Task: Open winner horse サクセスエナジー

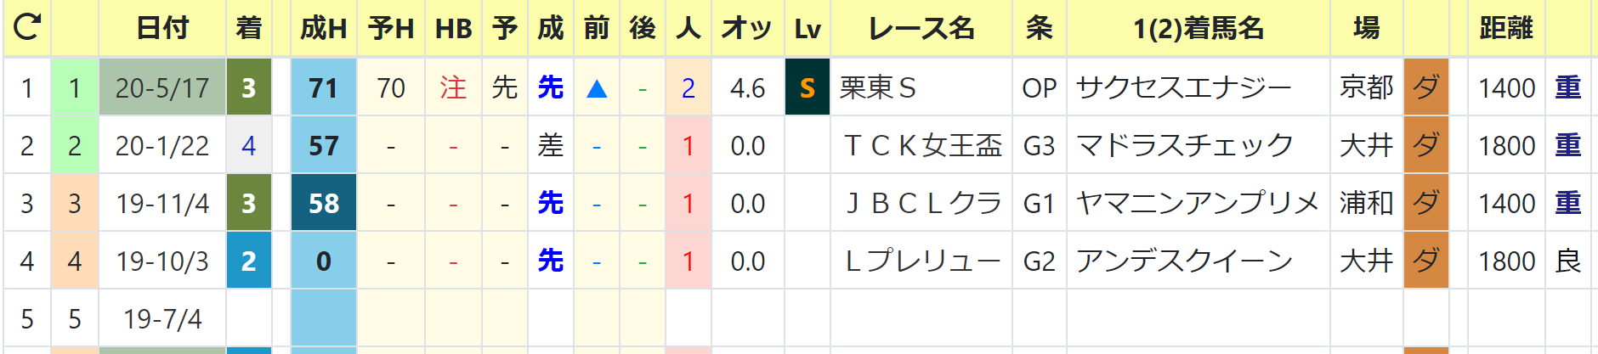Action: coord(1184,87)
